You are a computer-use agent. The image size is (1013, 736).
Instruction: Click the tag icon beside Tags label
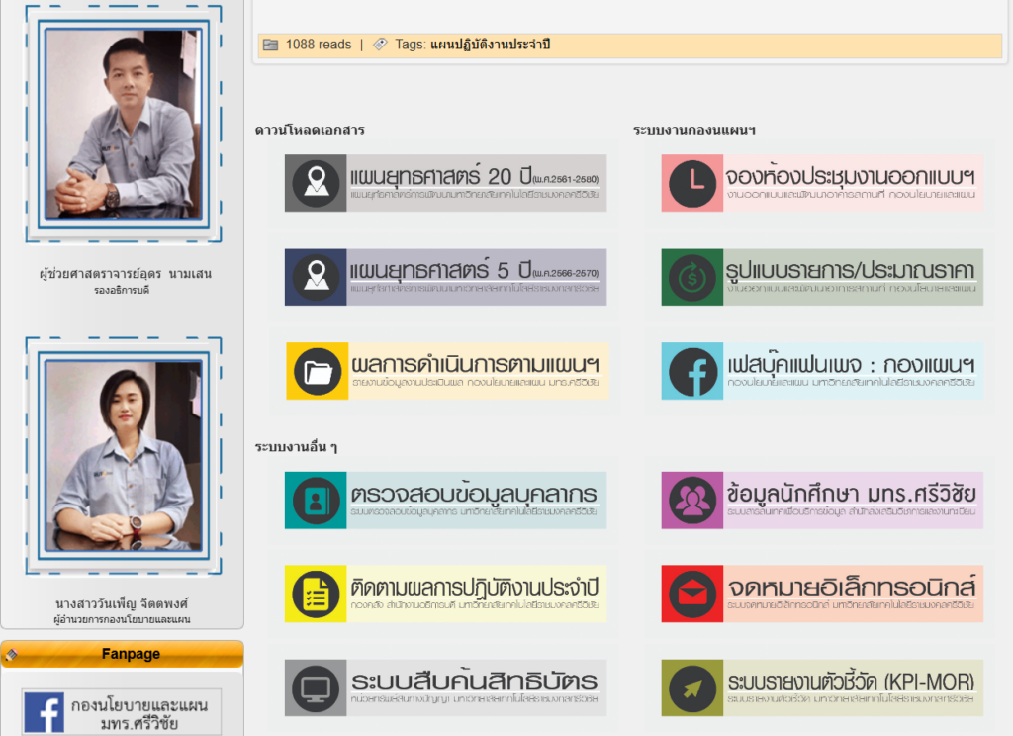point(380,45)
